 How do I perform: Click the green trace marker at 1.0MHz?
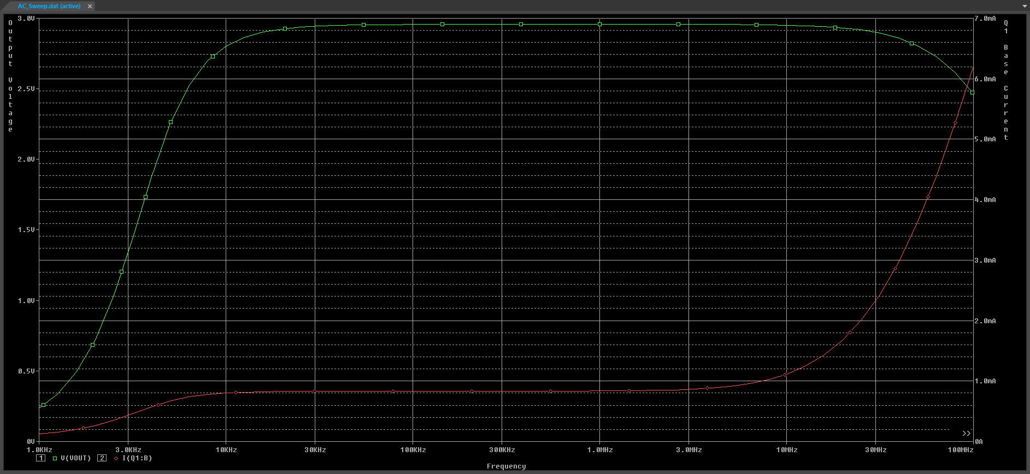[x=599, y=24]
